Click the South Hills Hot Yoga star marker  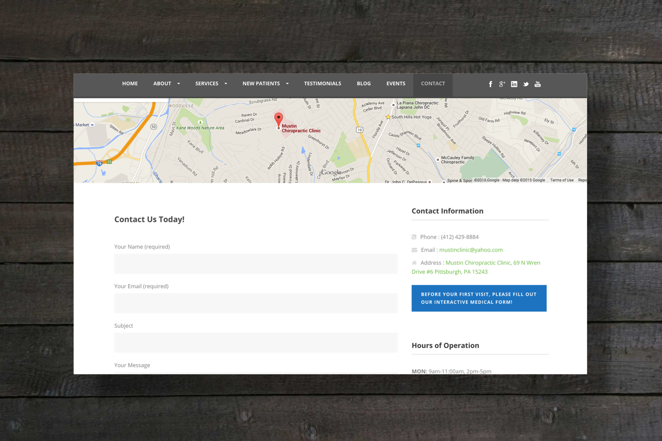pos(388,117)
